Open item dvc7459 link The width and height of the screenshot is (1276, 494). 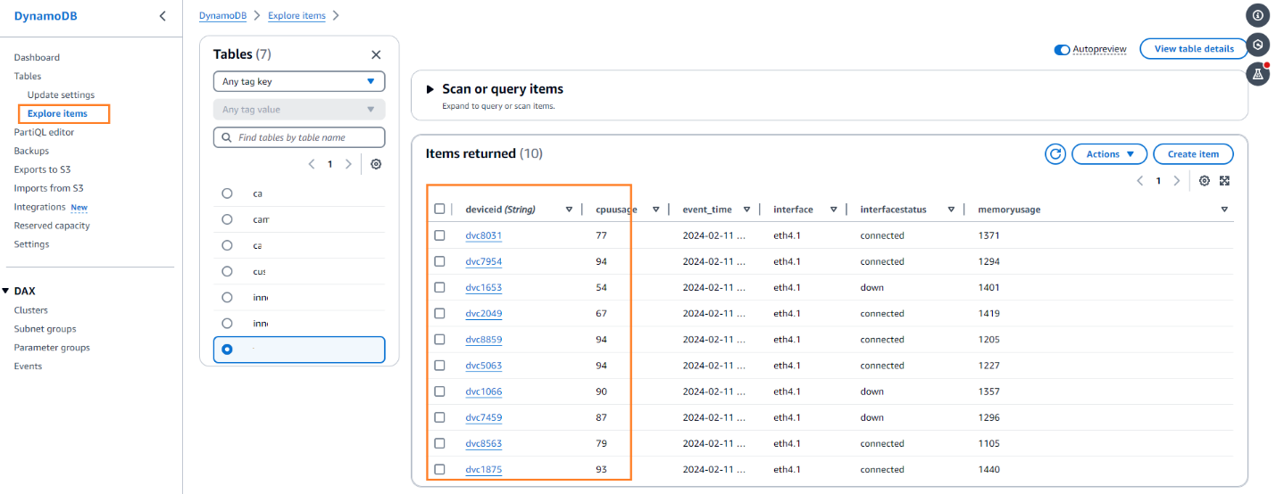click(x=483, y=417)
